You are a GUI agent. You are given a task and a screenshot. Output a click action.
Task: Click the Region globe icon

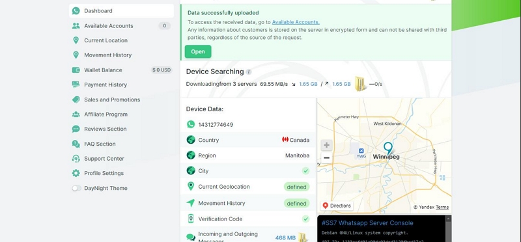point(191,155)
